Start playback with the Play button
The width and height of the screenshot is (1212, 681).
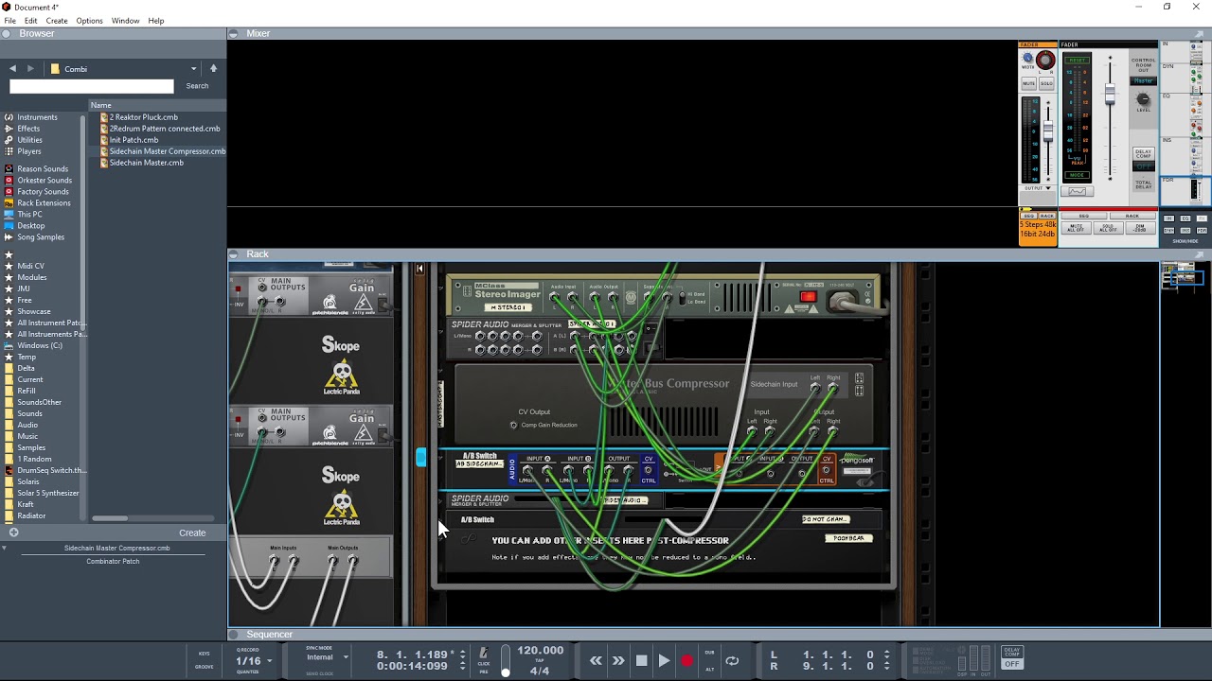click(664, 661)
